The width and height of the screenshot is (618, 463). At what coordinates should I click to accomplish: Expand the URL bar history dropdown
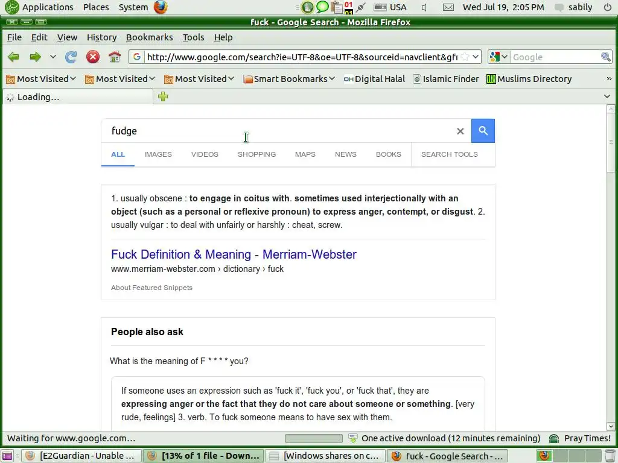click(x=476, y=57)
